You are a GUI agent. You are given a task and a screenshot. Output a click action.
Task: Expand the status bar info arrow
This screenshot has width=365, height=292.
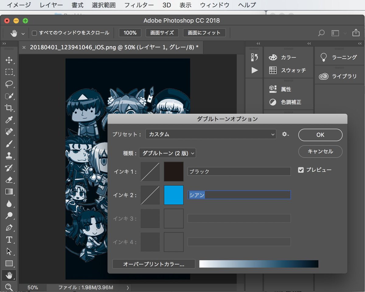pos(128,287)
